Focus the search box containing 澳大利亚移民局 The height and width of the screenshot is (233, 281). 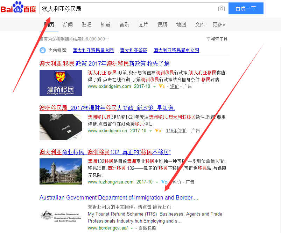click(x=134, y=8)
